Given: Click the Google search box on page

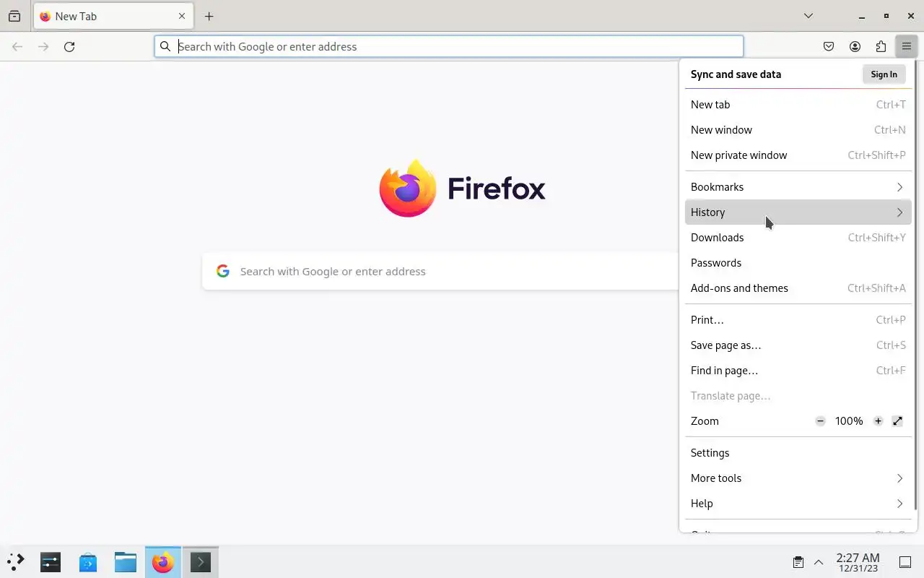Looking at the screenshot, I should [x=440, y=272].
